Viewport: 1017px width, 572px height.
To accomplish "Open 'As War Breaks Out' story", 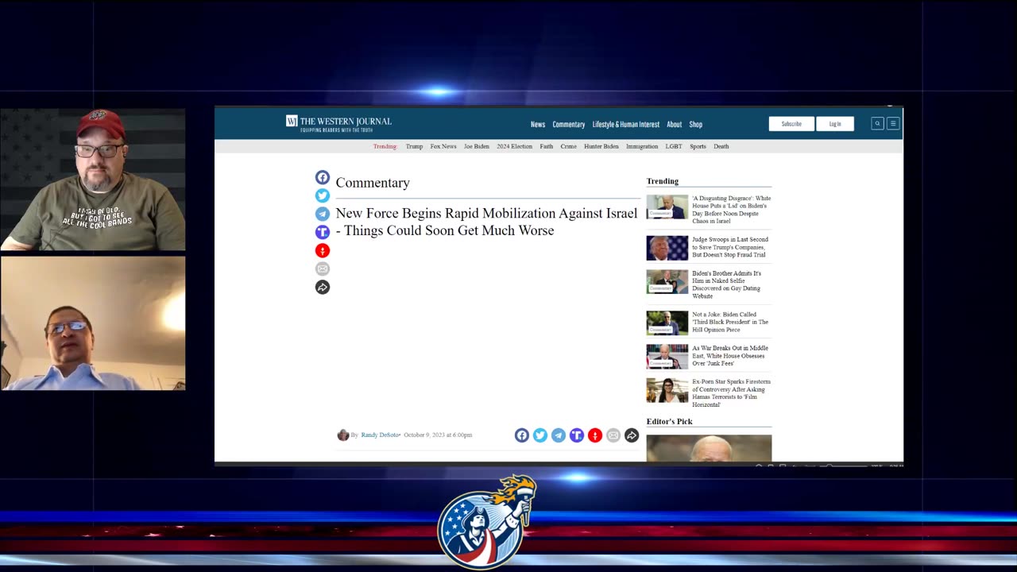I will click(x=730, y=355).
